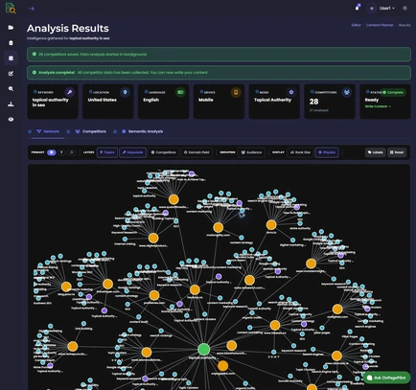The height and width of the screenshot is (390, 416).
Task: Click the map pin icon on Location card
Action: [x=125, y=92]
